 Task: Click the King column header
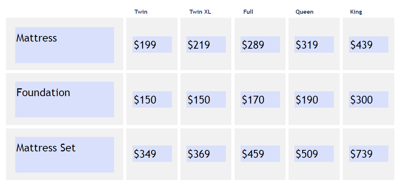356,12
